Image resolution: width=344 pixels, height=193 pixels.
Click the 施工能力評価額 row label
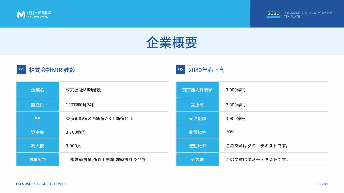tap(197, 90)
